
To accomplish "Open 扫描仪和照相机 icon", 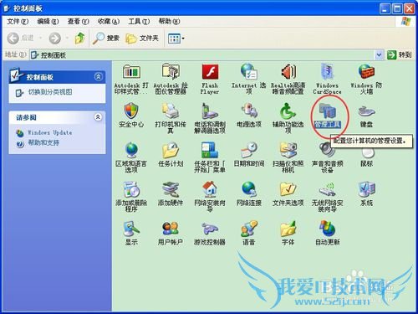I will 288,150.
